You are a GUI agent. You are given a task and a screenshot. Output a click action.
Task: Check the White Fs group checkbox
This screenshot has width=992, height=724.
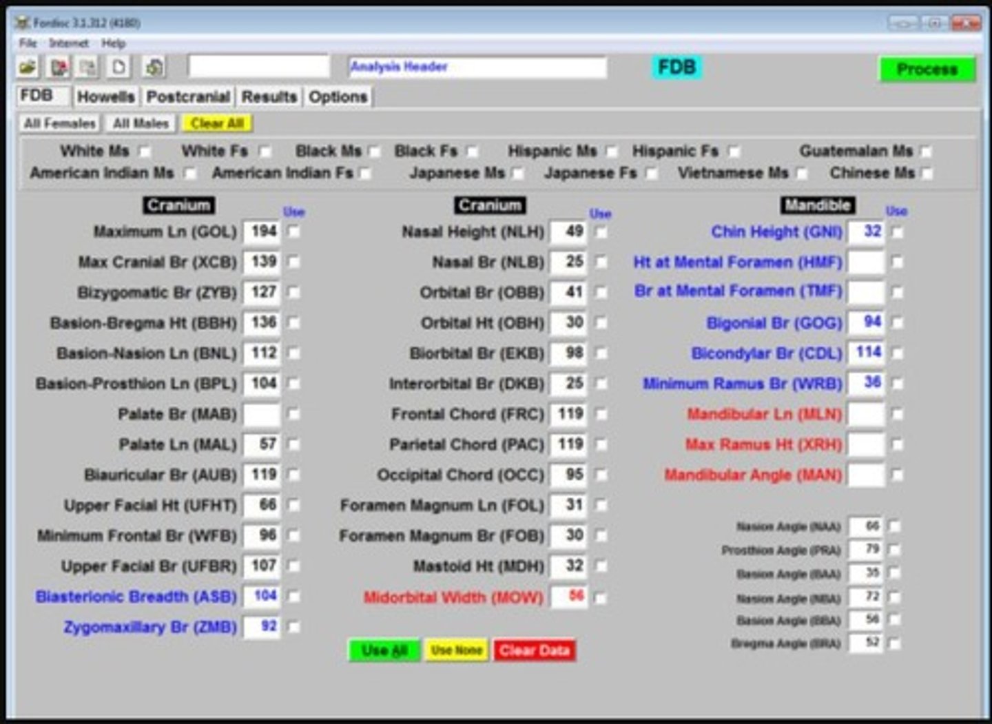coord(265,152)
